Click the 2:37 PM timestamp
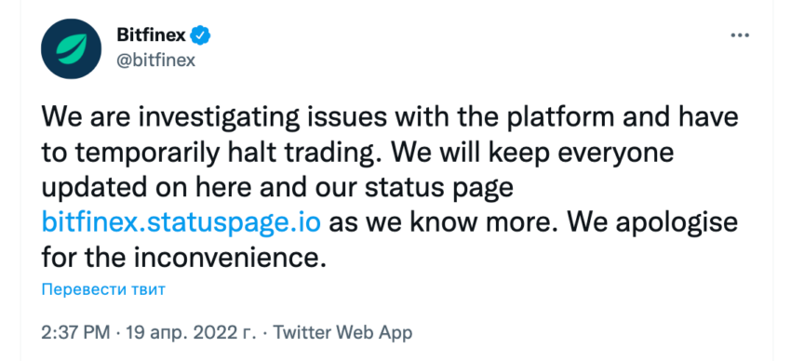The width and height of the screenshot is (791, 361). tap(75, 333)
